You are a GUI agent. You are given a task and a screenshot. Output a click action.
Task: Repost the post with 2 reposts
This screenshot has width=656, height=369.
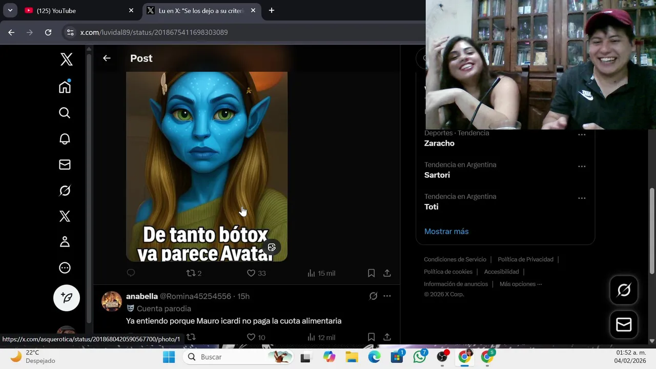pyautogui.click(x=194, y=273)
